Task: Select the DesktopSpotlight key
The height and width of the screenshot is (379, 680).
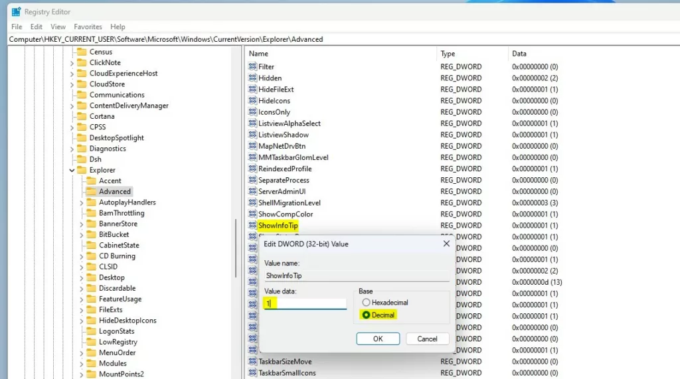Action: click(x=116, y=138)
